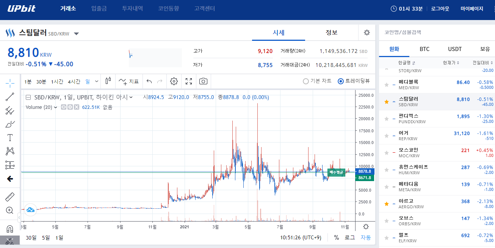495x248 pixels.
Task: Toggle Volume indicator visibility eye icon
Action: [64, 107]
